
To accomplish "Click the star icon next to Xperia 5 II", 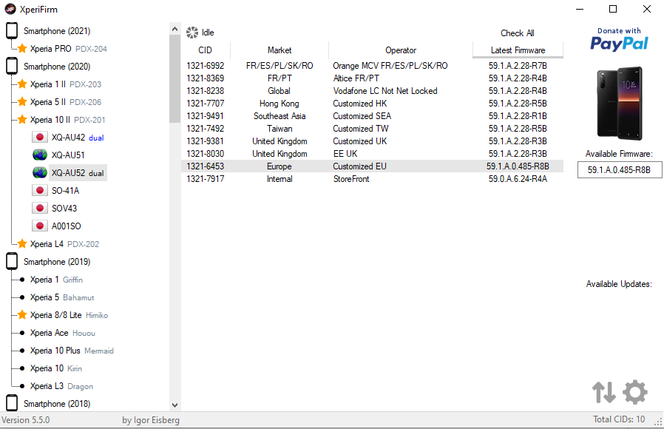I will (22, 102).
